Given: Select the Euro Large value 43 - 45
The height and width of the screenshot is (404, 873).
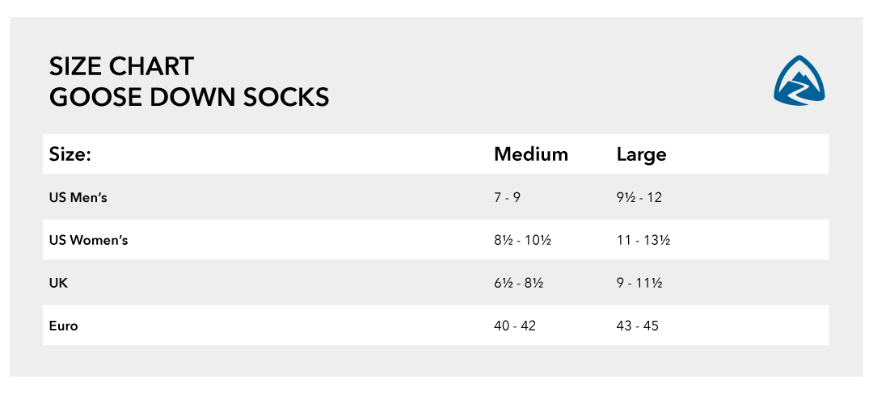Looking at the screenshot, I should point(638,326).
